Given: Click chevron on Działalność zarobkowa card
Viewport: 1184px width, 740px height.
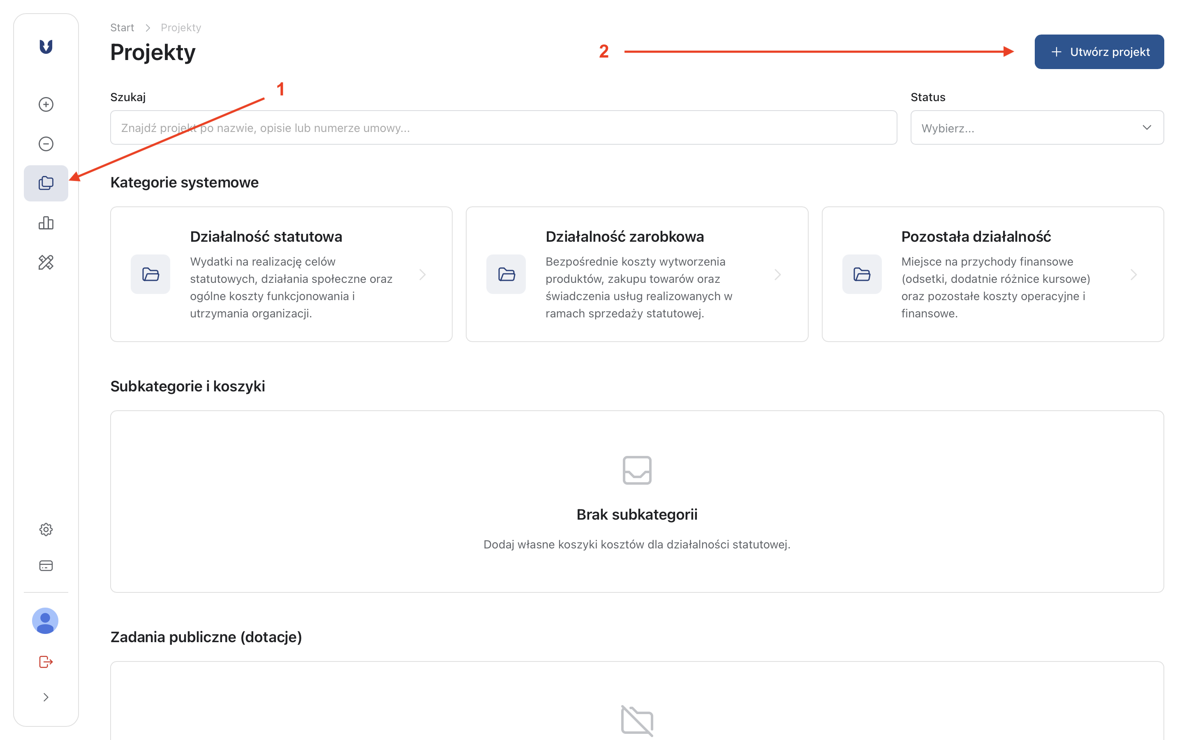Looking at the screenshot, I should pyautogui.click(x=778, y=275).
